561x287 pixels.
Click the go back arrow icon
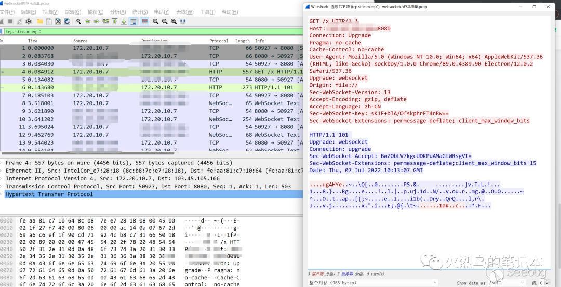pos(88,21)
